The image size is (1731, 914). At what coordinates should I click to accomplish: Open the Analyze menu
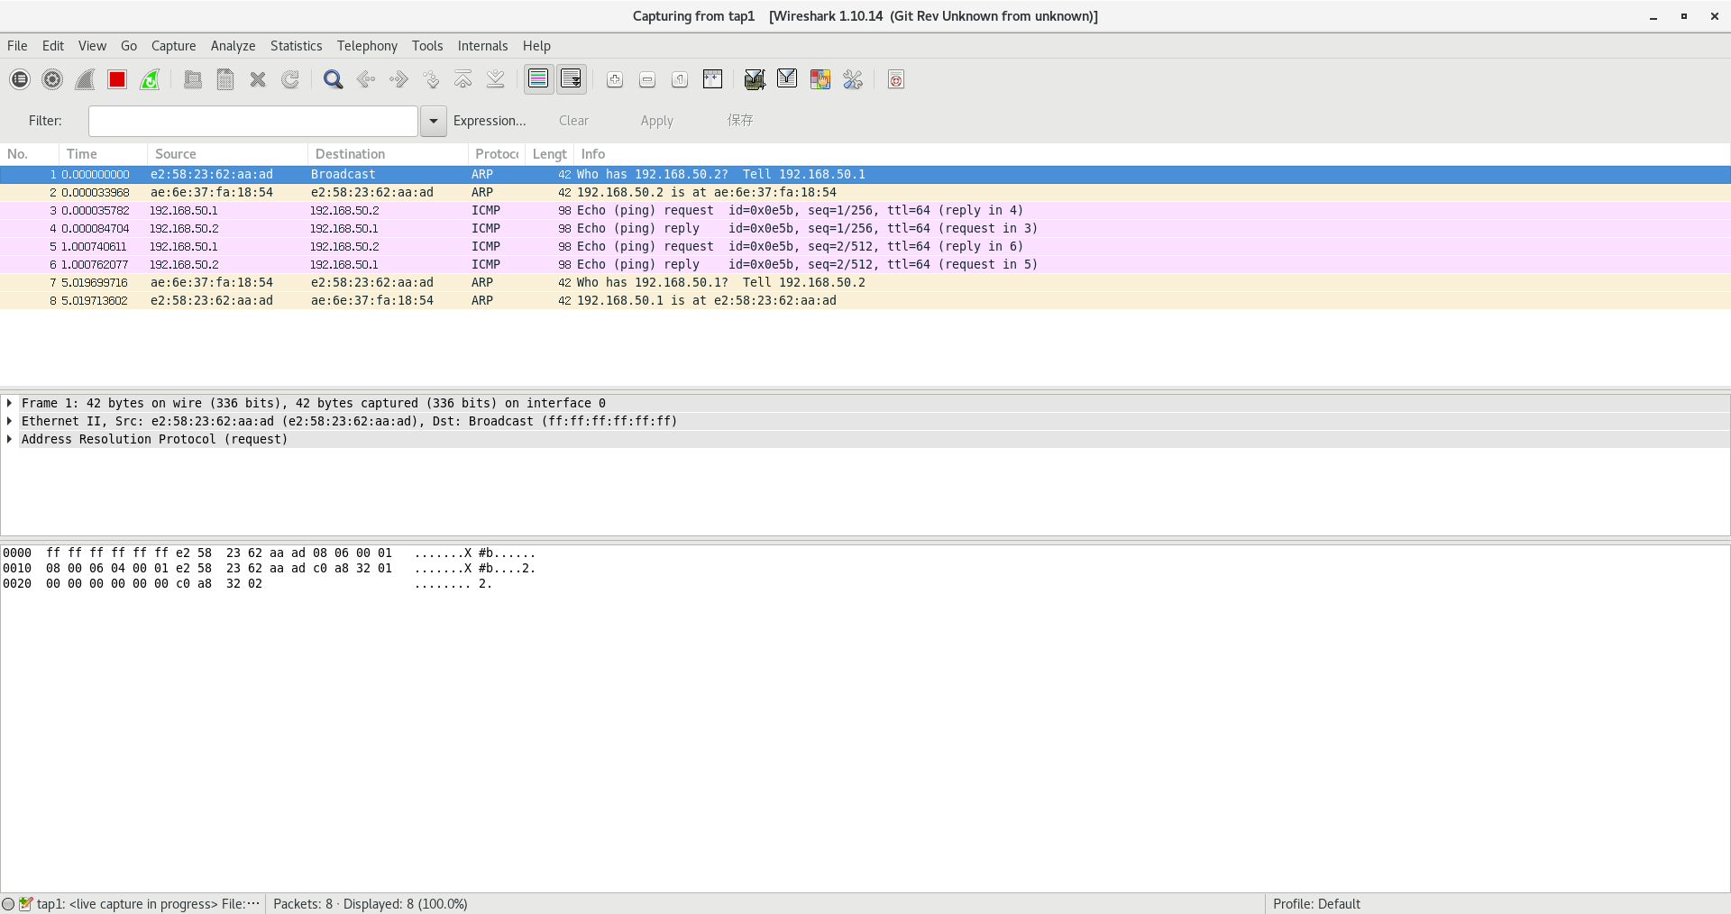point(233,46)
